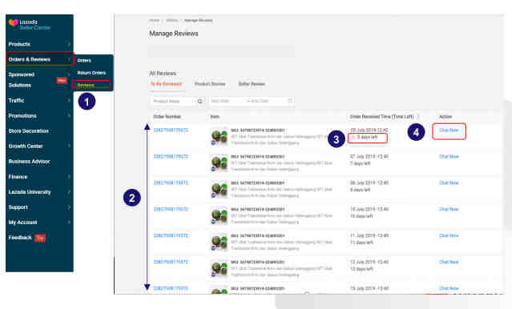Open Business Advisor in the sidebar
Image resolution: width=512 pixels, height=309 pixels.
click(29, 161)
